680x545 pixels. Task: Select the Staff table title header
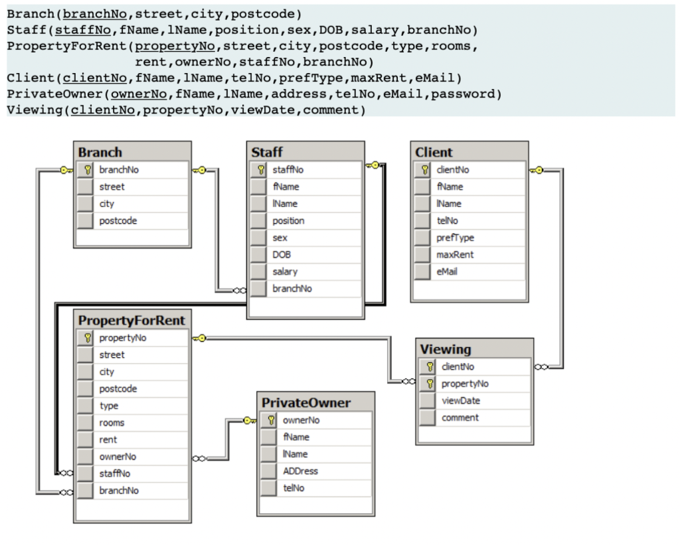tap(305, 152)
